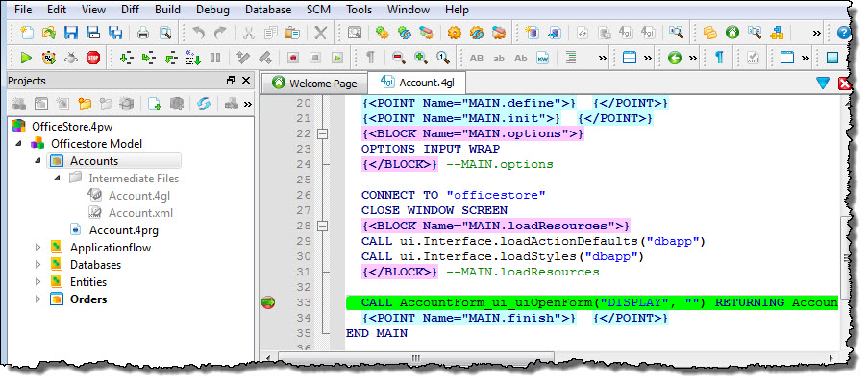This screenshot has height=383, width=868.
Task: Click the Pause debugger icon
Action: (x=215, y=58)
